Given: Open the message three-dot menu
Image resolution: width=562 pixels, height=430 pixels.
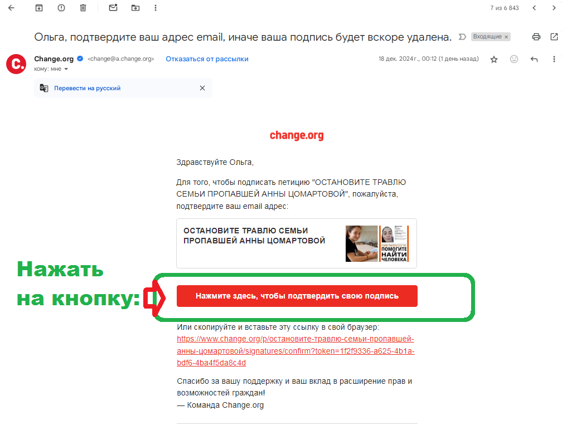Looking at the screenshot, I should (x=554, y=58).
